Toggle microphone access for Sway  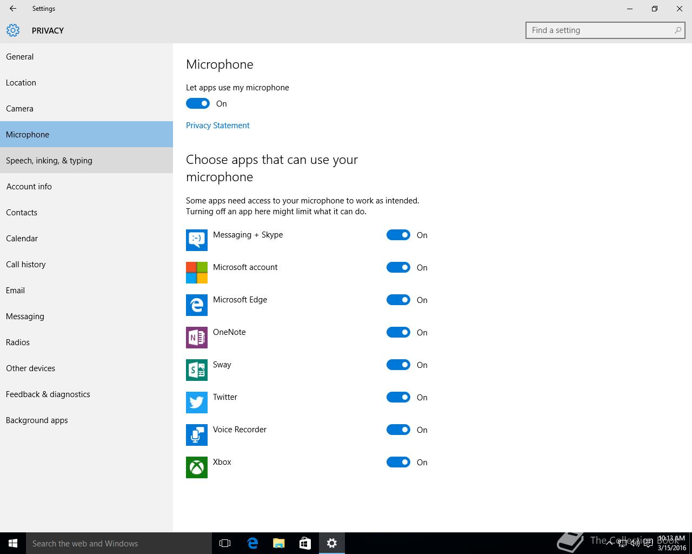click(398, 365)
